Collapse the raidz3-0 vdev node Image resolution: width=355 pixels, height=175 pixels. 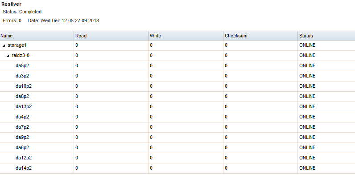click(8, 56)
